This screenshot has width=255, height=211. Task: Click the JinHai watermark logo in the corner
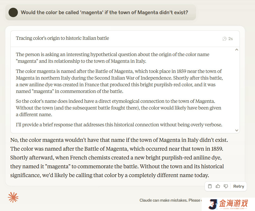coord(213,204)
